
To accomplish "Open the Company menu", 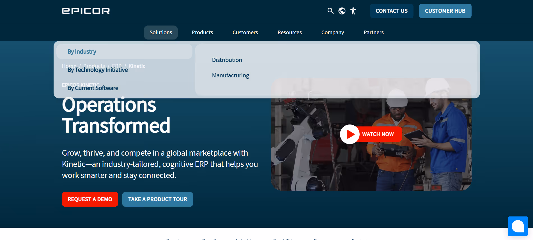I will 333,33.
